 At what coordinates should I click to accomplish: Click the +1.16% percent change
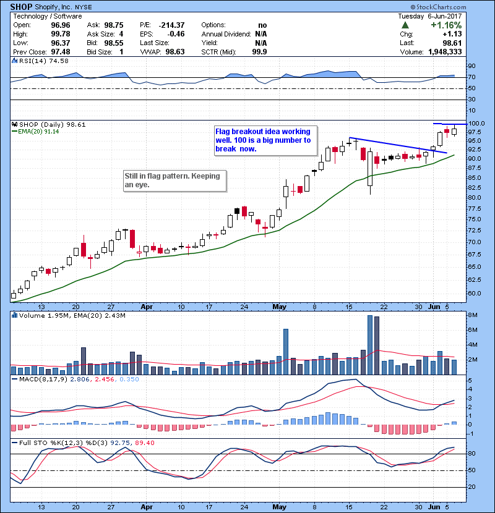coord(446,25)
